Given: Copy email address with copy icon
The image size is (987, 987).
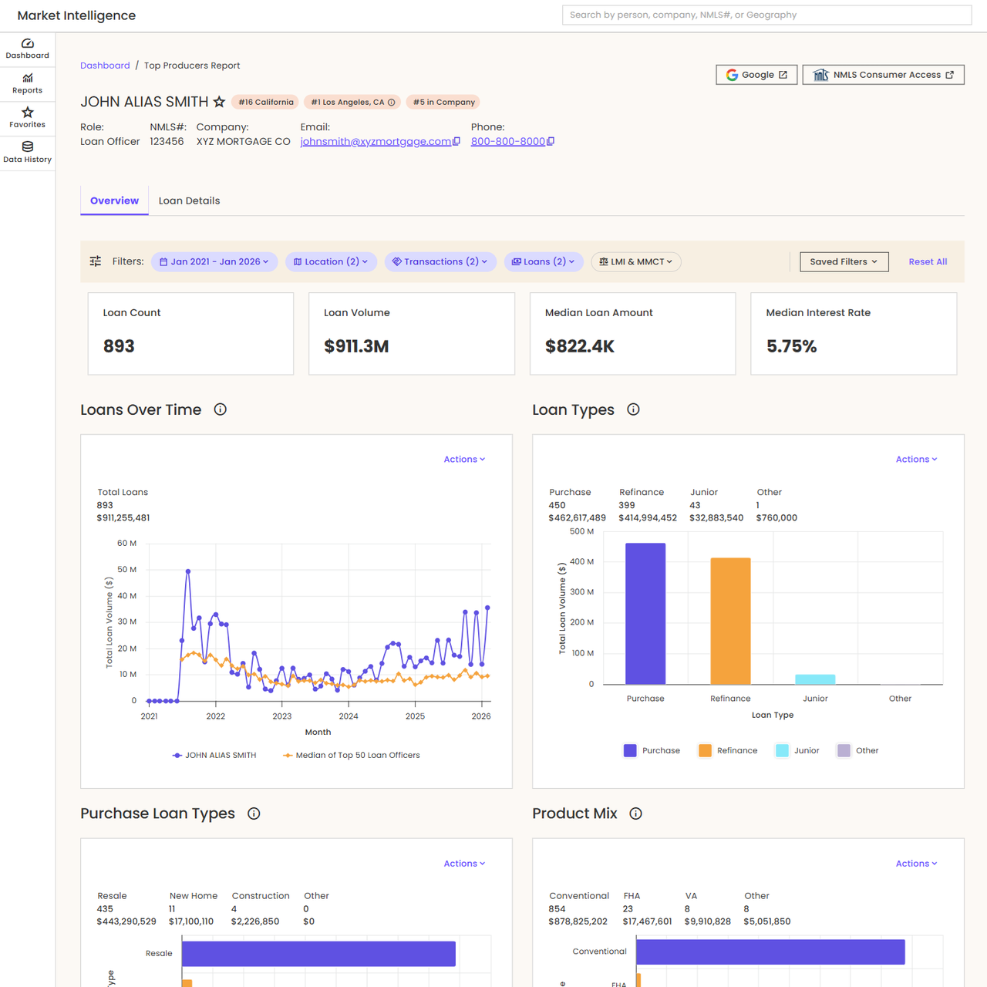Looking at the screenshot, I should click(456, 141).
